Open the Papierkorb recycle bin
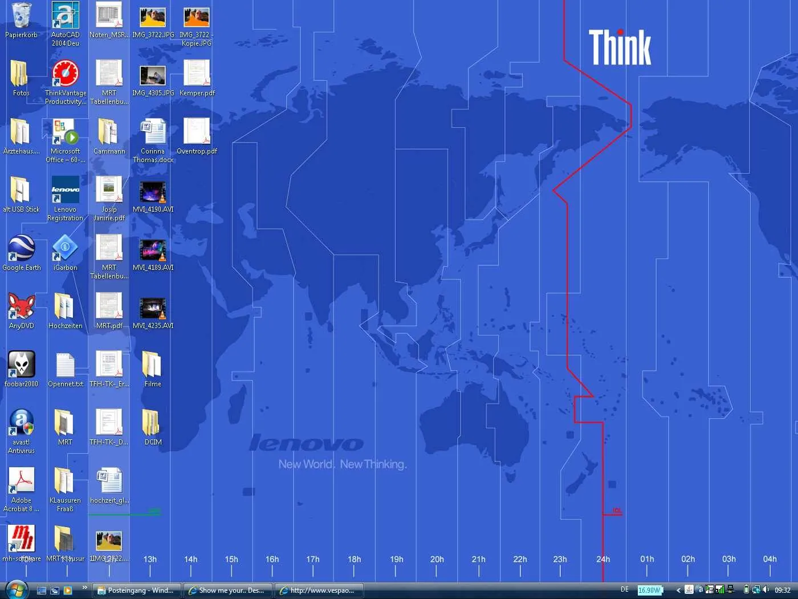This screenshot has height=599, width=798. (x=21, y=17)
